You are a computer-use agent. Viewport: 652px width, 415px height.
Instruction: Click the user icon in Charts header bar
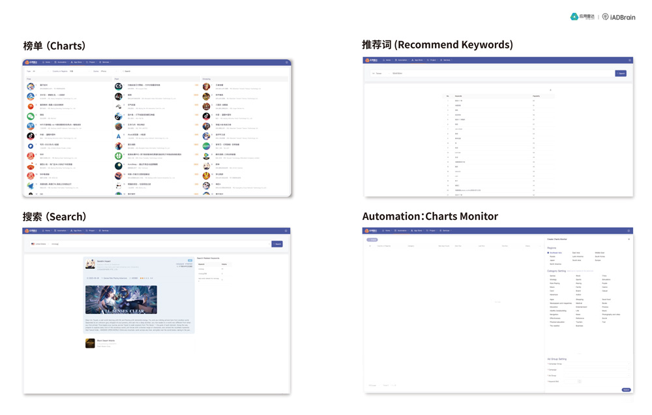coord(286,63)
